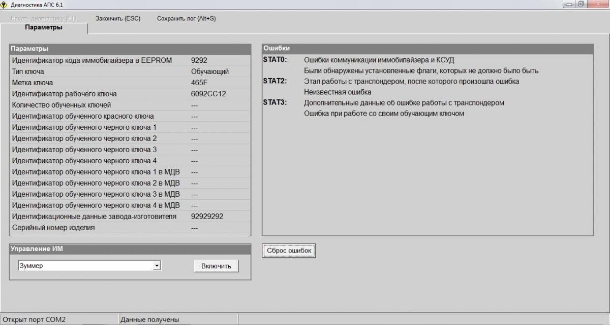Click the Управление ИМ panel header
The height and width of the screenshot is (325, 610).
[130, 249]
